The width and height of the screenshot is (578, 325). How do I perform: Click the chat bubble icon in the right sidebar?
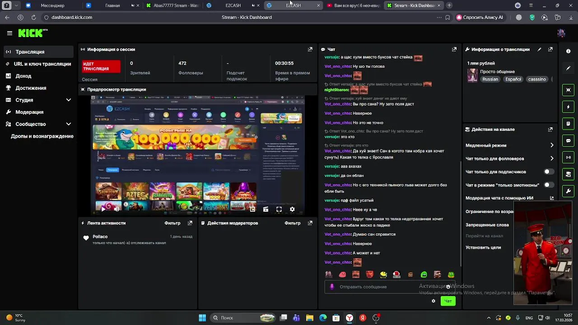click(x=569, y=140)
